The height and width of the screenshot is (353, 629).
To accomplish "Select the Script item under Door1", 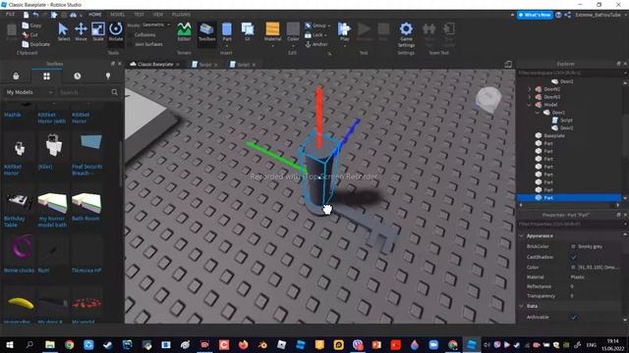I will click(566, 120).
